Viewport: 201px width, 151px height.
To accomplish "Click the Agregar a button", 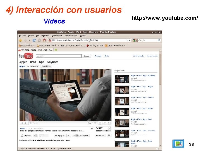I will point(60,135).
